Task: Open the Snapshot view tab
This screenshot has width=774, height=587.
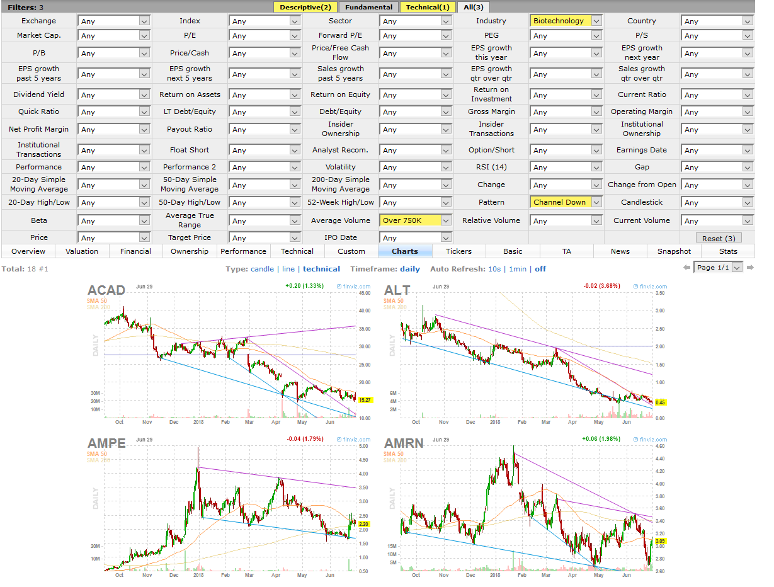Action: click(x=674, y=251)
